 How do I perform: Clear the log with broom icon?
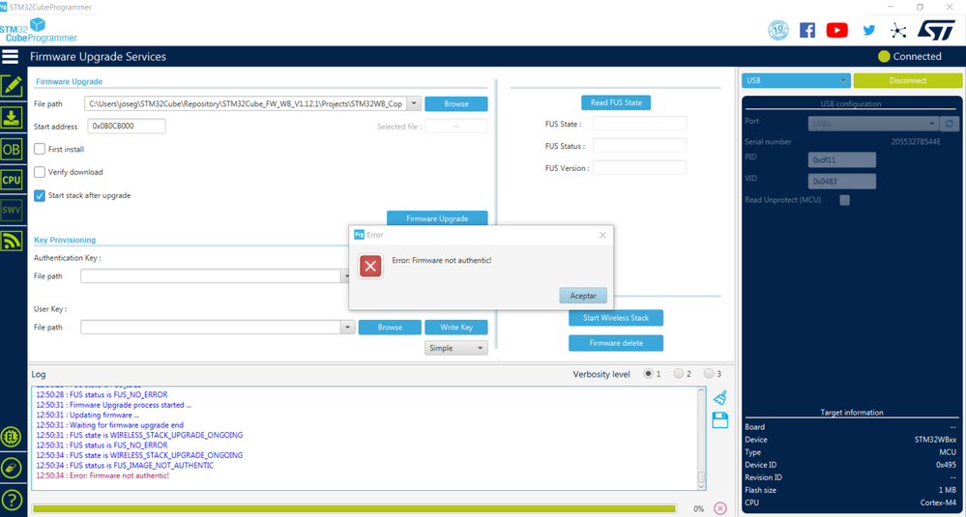[x=720, y=397]
